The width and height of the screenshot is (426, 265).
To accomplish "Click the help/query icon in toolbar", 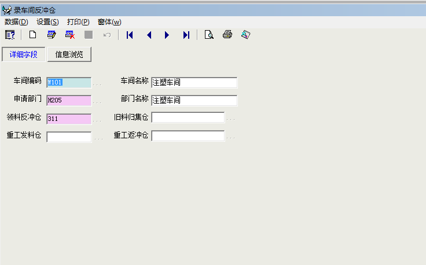I will click(x=10, y=35).
